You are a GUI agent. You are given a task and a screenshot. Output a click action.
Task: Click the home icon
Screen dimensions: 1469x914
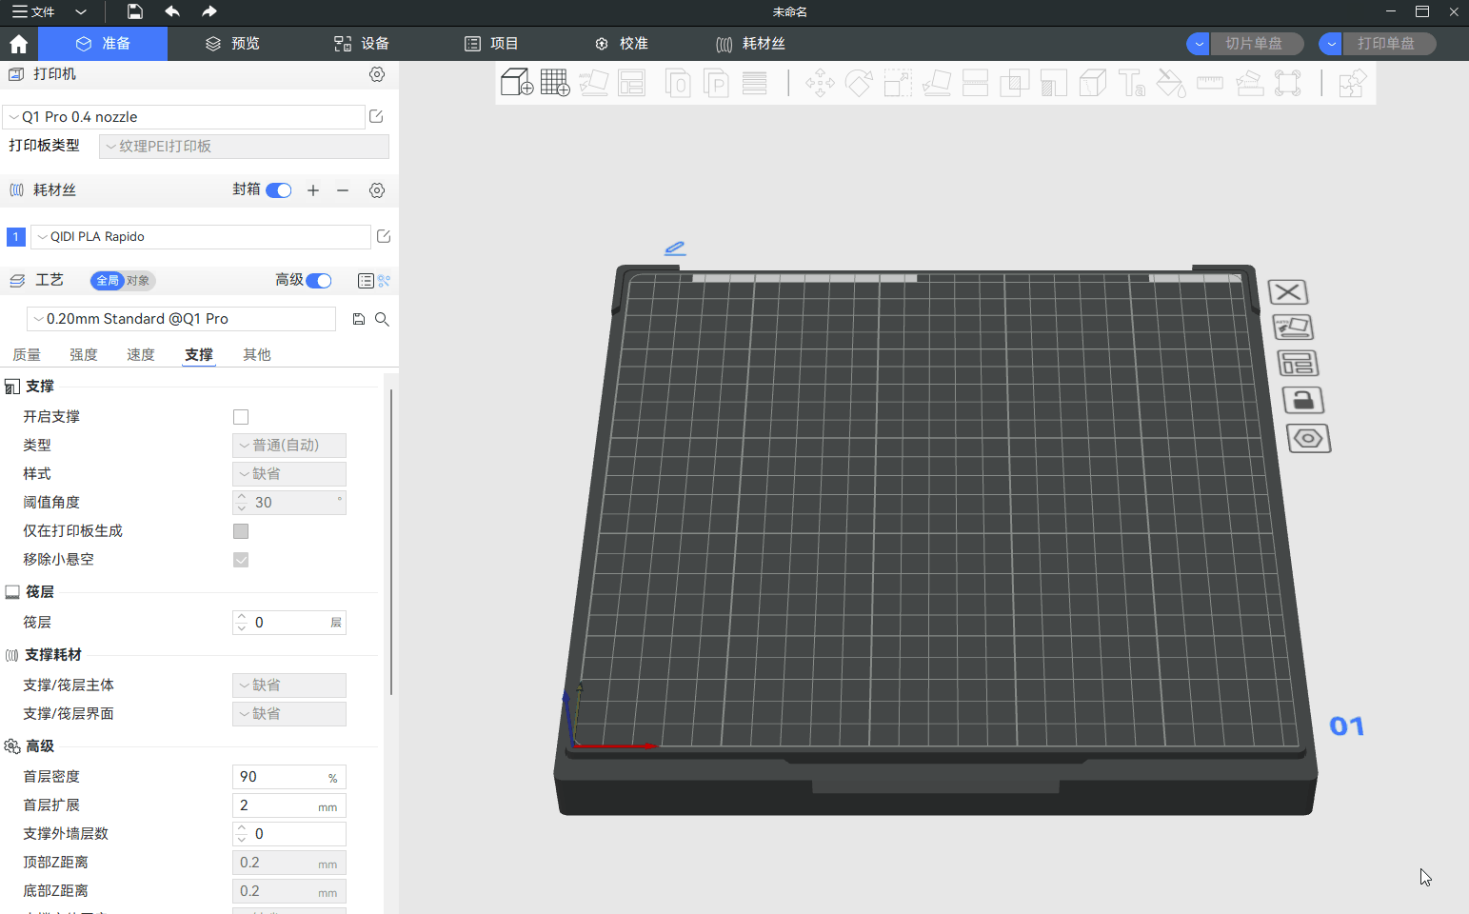(x=18, y=44)
